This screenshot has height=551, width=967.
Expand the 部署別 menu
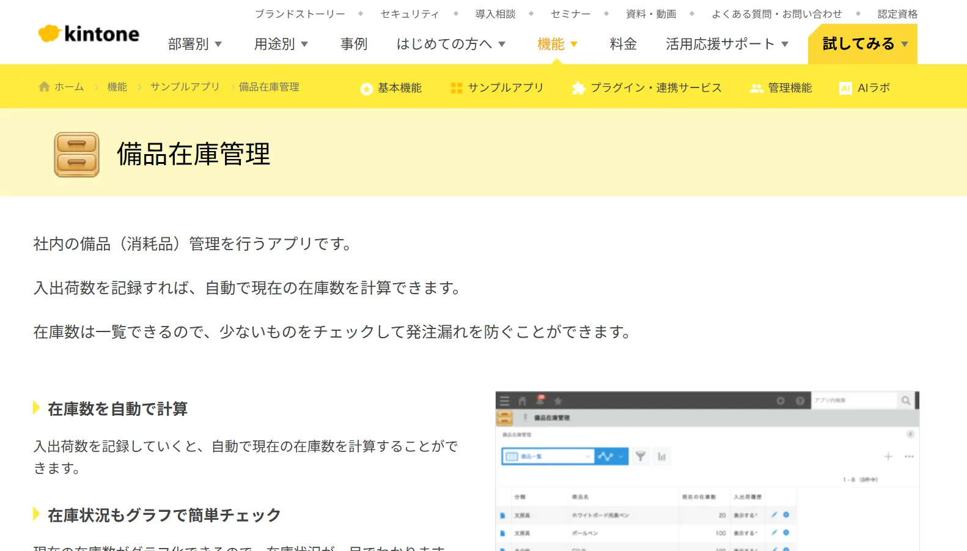195,44
